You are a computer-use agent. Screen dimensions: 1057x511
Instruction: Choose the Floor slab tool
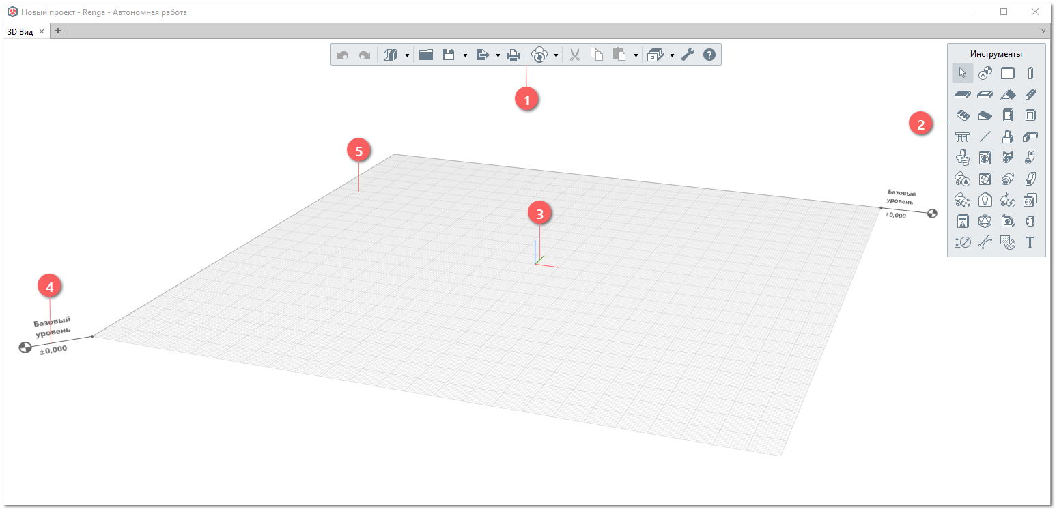coord(963,94)
